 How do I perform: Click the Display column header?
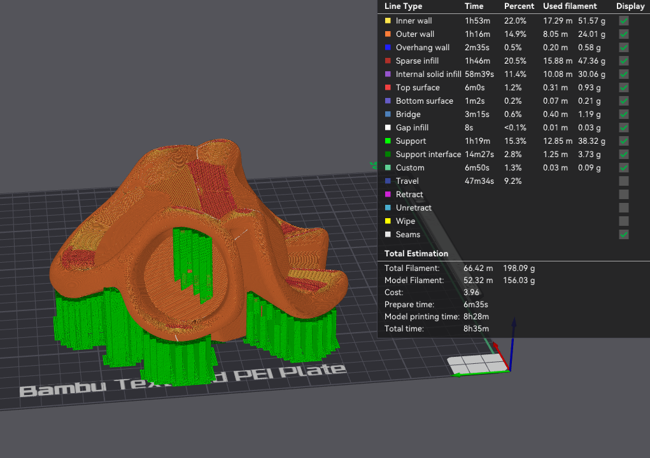point(630,6)
